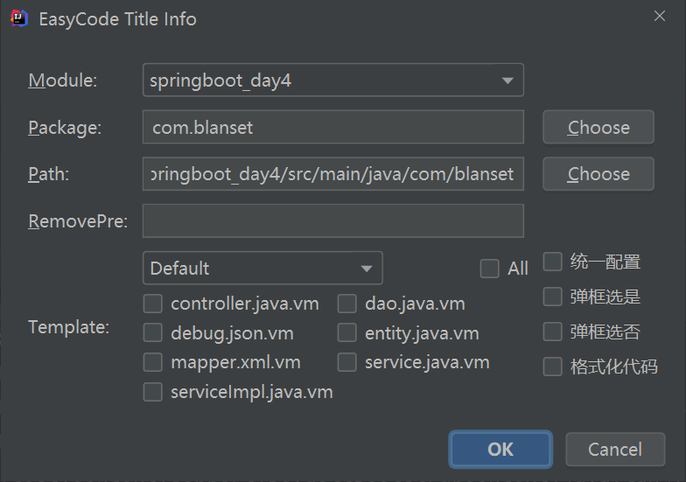This screenshot has height=482, width=686.
Task: Check mapper.xml.vm template option
Action: 153,362
